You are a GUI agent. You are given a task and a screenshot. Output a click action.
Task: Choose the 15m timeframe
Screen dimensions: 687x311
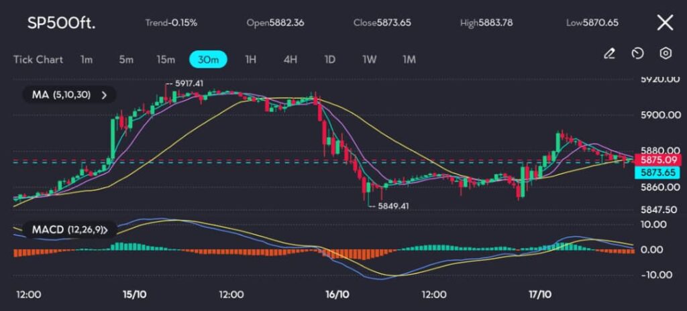pos(166,59)
